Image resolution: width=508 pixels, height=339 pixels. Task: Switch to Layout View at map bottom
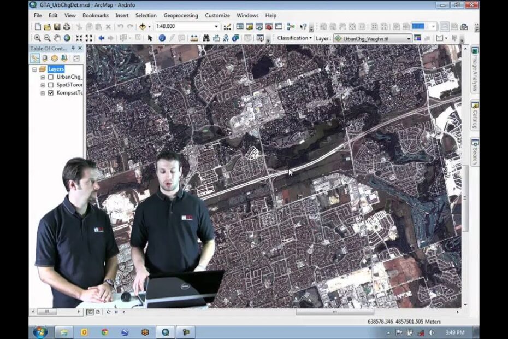[x=98, y=312]
